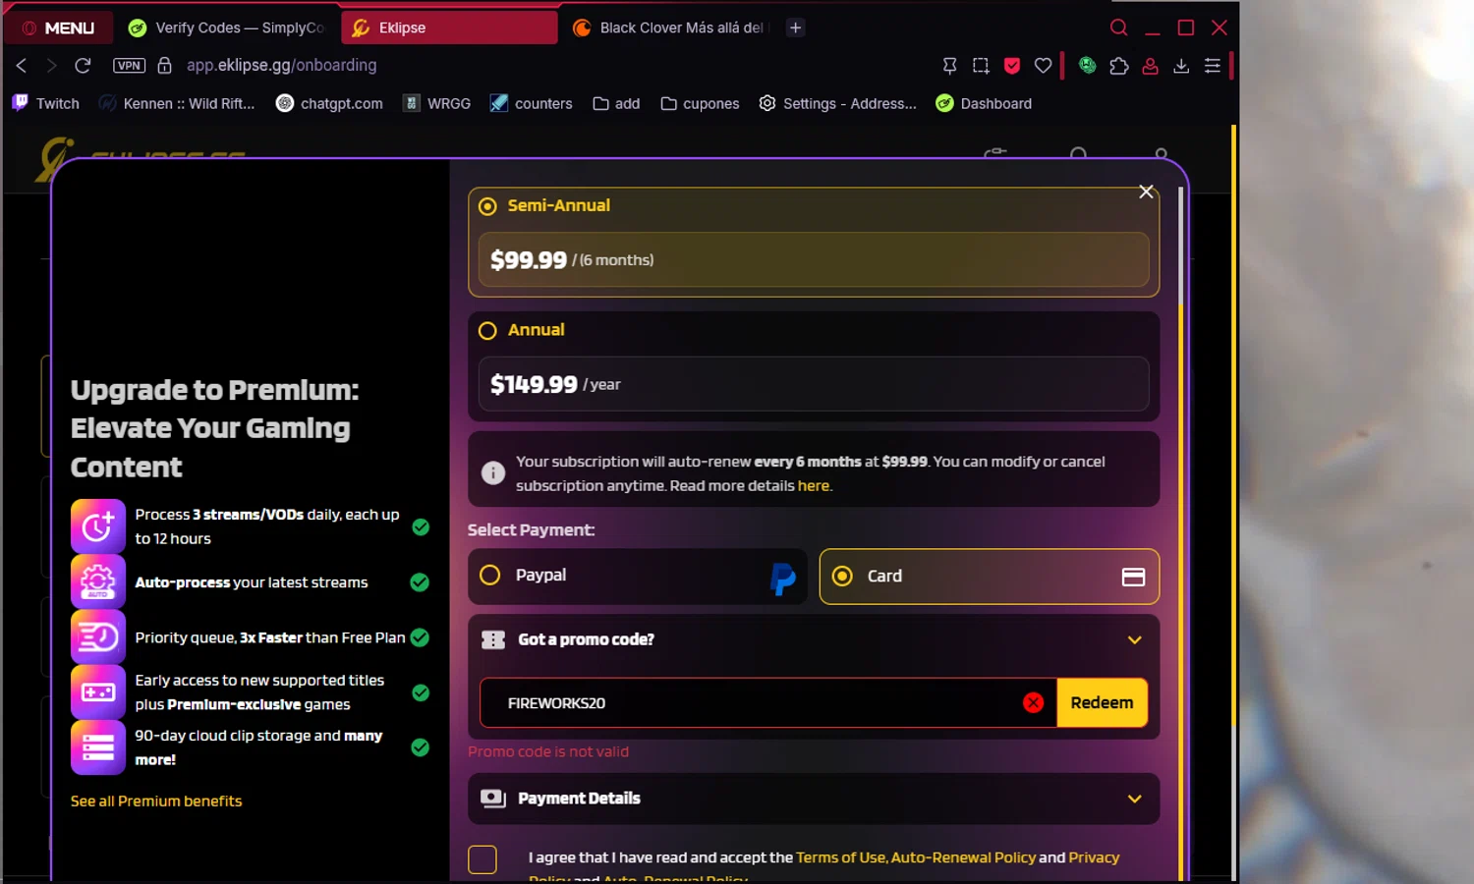This screenshot has width=1474, height=884.
Task: Click the 90-day cloud storage feature icon
Action: click(98, 747)
